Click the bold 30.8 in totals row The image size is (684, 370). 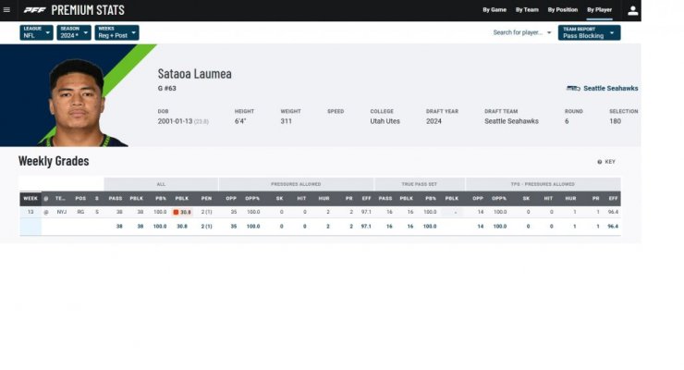pos(182,227)
